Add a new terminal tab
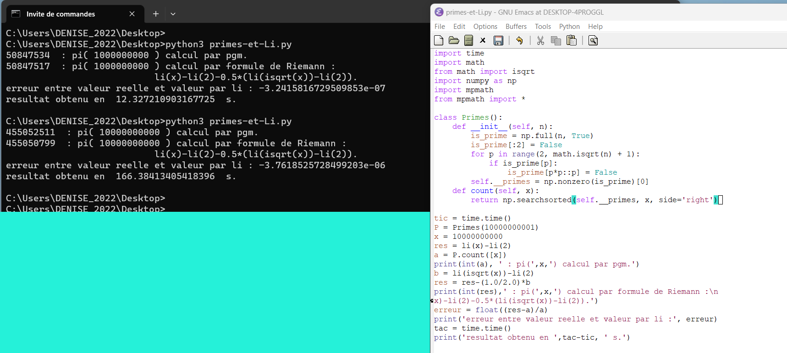 (x=156, y=14)
